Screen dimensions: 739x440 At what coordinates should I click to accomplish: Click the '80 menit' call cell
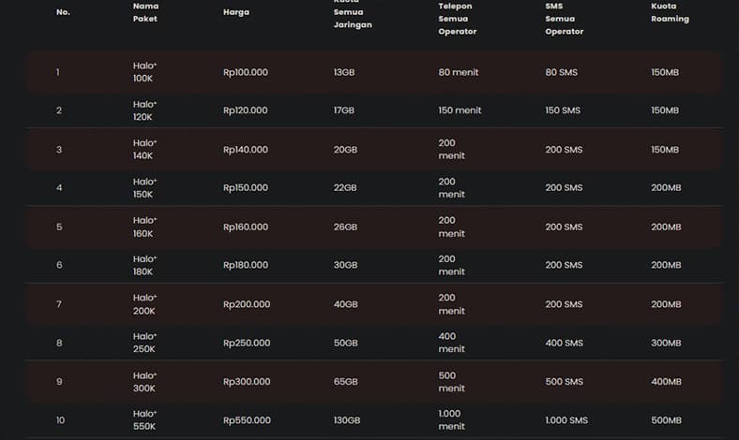click(459, 72)
